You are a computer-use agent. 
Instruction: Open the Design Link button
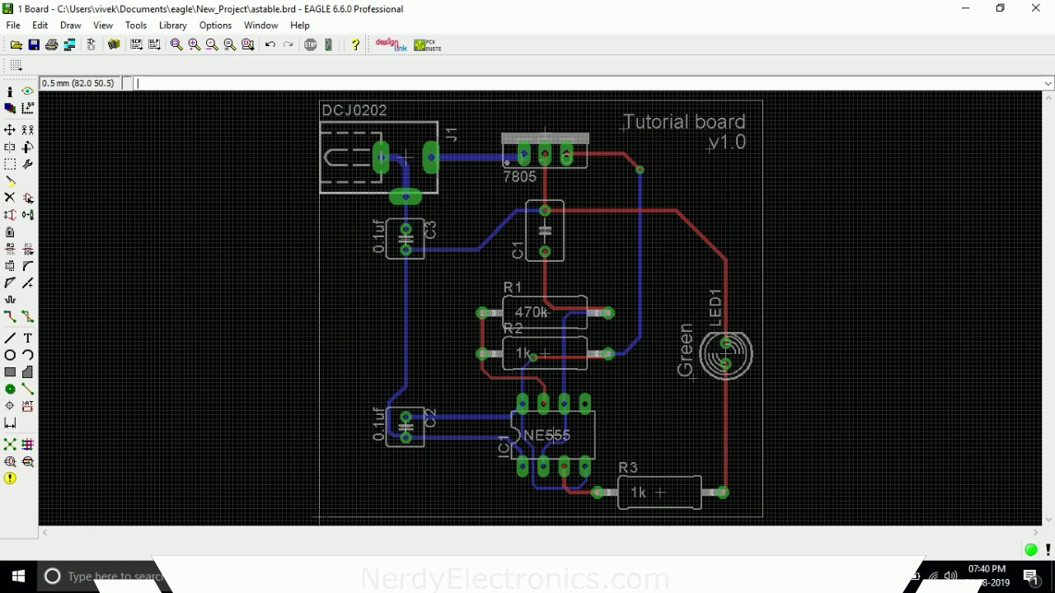point(391,45)
